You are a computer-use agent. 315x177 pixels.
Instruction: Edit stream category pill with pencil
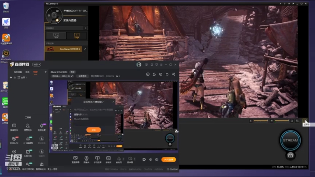coord(63,76)
